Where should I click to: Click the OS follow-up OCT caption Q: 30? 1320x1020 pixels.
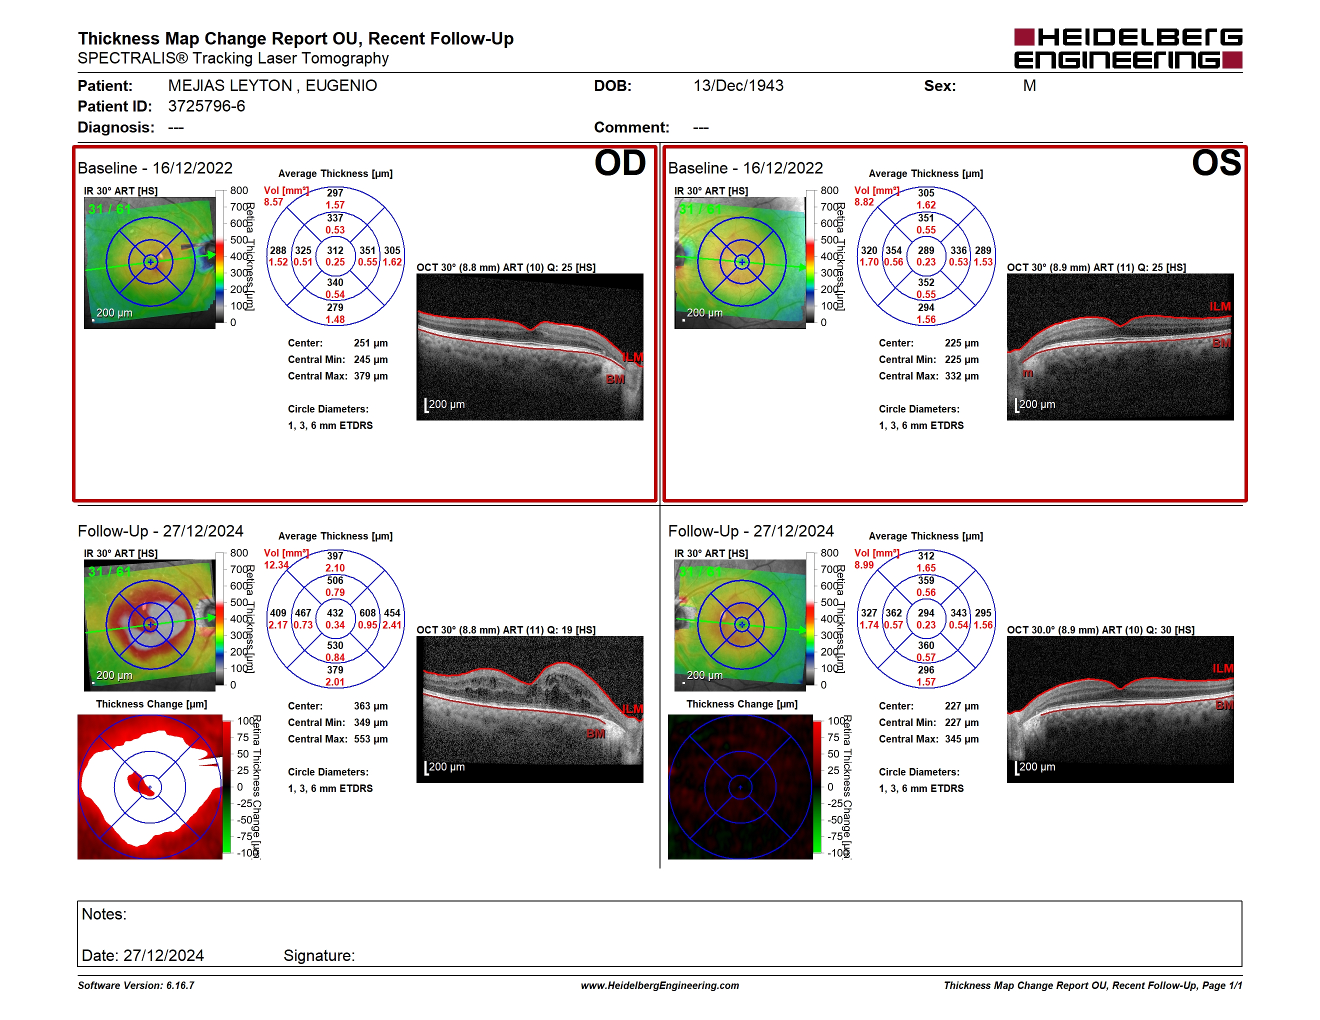pyautogui.click(x=1100, y=629)
